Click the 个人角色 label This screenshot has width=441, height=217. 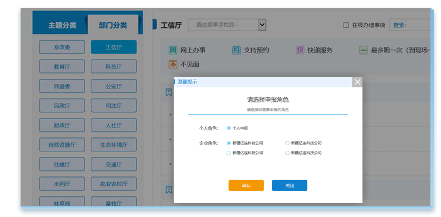[209, 128]
